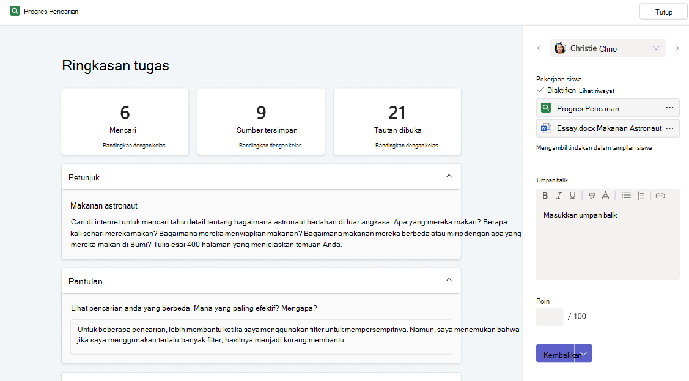Compare Sumber tersimpan with class

point(270,146)
